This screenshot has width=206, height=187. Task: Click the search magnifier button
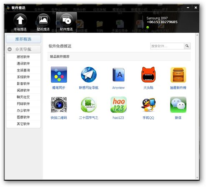187,46
